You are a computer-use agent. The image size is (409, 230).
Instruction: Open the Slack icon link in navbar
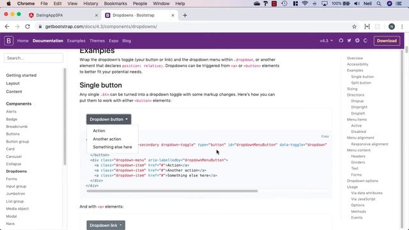pos(357,41)
